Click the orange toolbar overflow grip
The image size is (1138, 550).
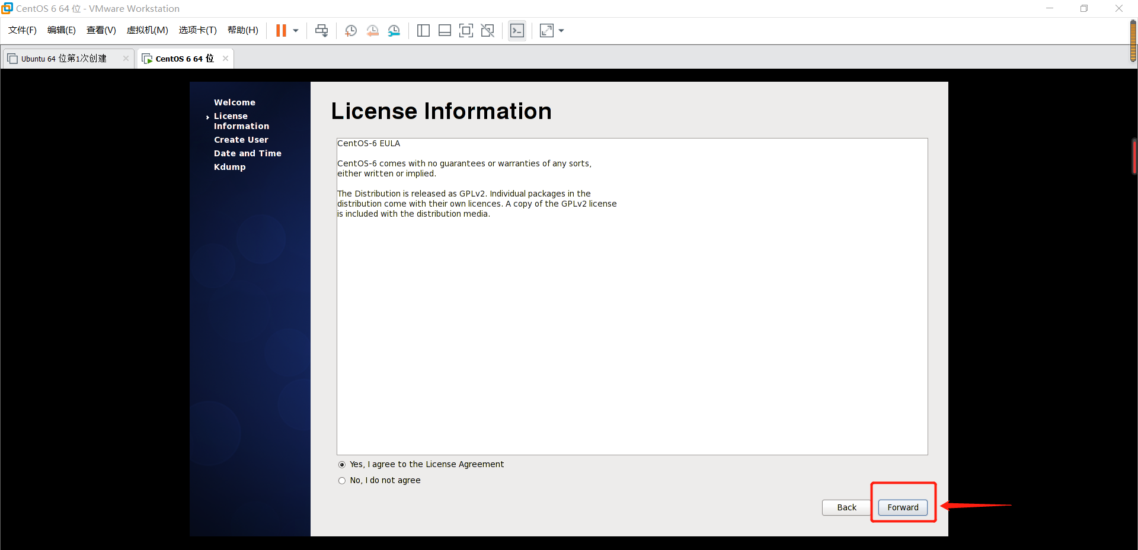point(1133,40)
